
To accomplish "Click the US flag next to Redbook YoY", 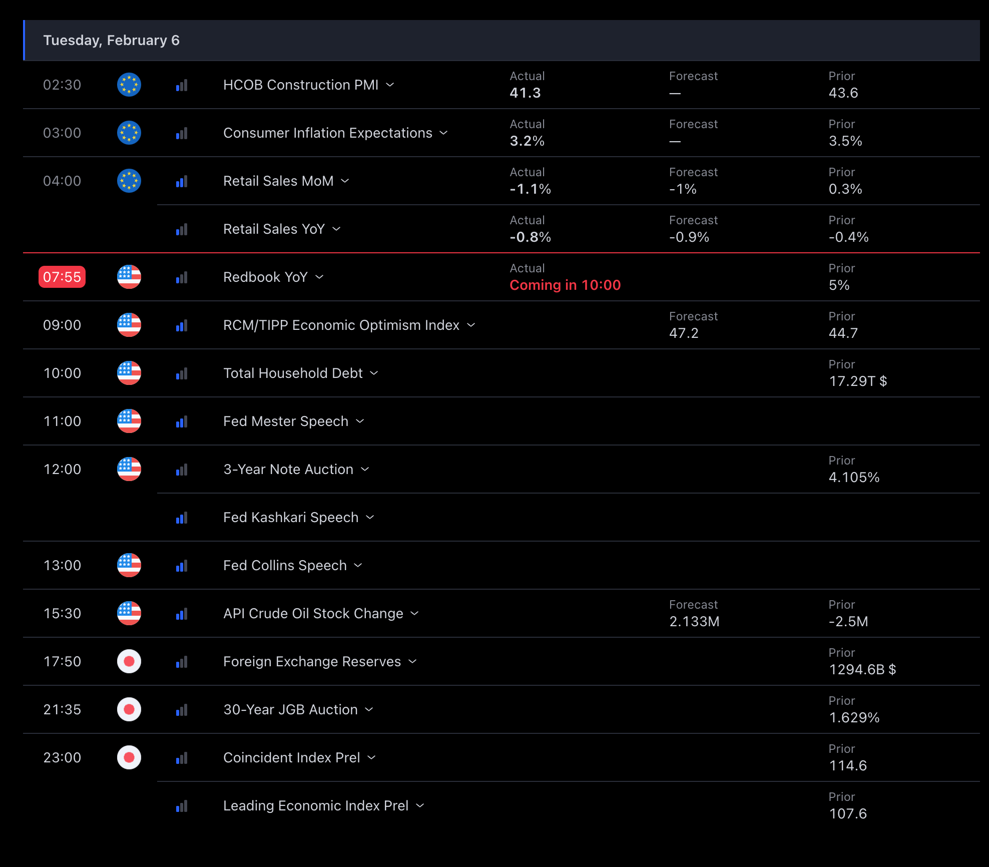I will point(129,277).
